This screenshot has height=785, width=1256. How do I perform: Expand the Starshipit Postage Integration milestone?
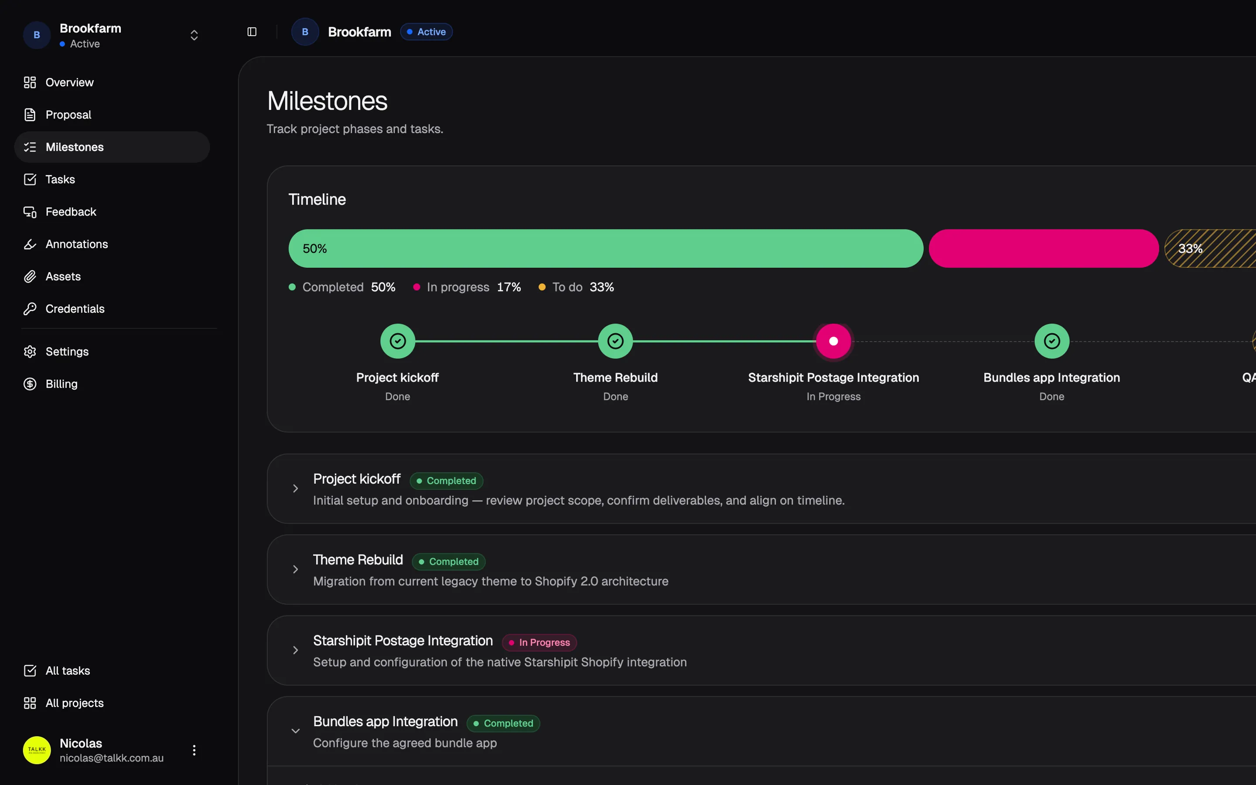[x=295, y=651]
